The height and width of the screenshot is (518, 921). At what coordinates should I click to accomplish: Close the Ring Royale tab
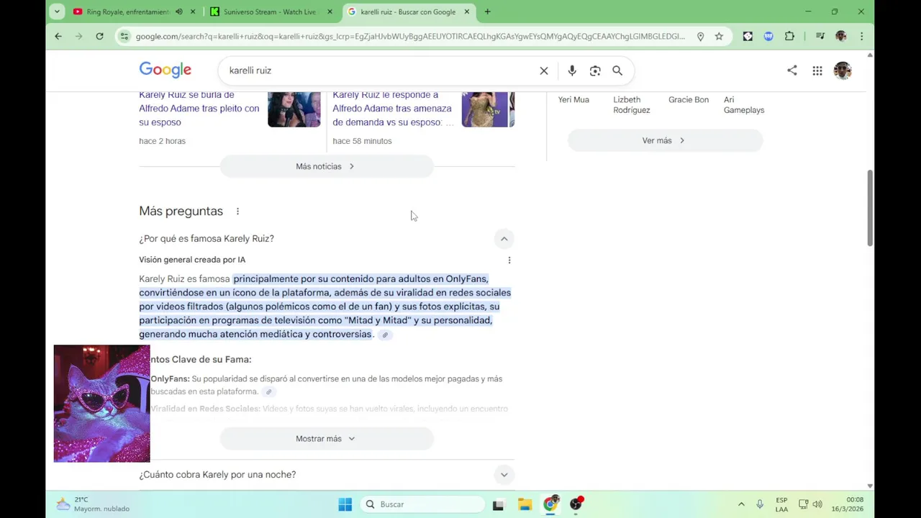pyautogui.click(x=192, y=12)
